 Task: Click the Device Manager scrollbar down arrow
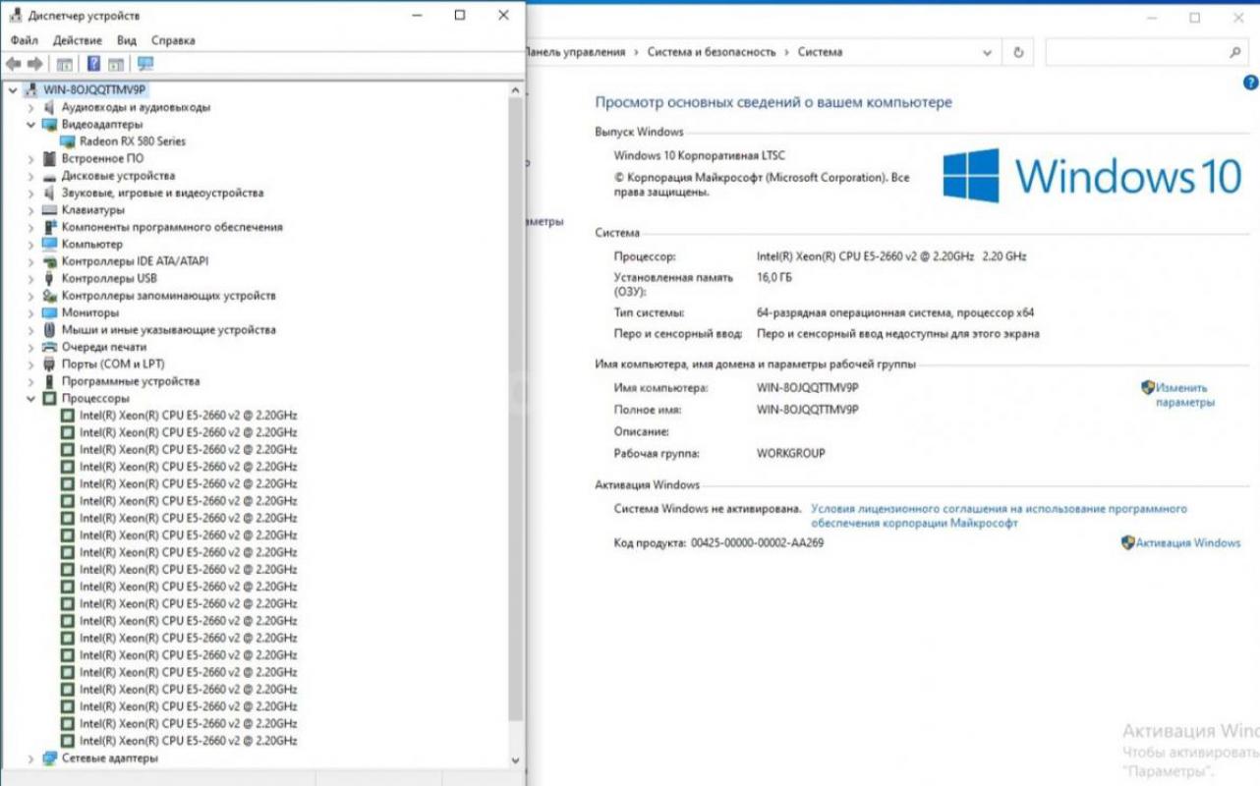(x=516, y=760)
